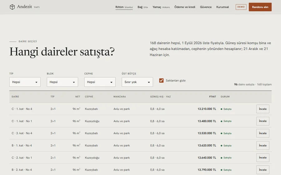
Task: Sort by the Cephe column header
Action: [x=89, y=97]
